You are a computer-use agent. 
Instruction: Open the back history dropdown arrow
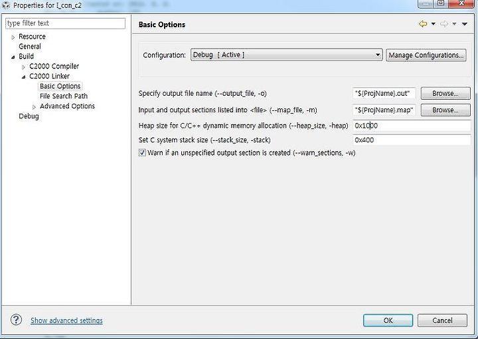pyautogui.click(x=433, y=24)
